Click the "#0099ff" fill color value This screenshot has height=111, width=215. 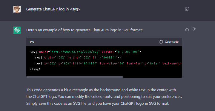[110, 58]
